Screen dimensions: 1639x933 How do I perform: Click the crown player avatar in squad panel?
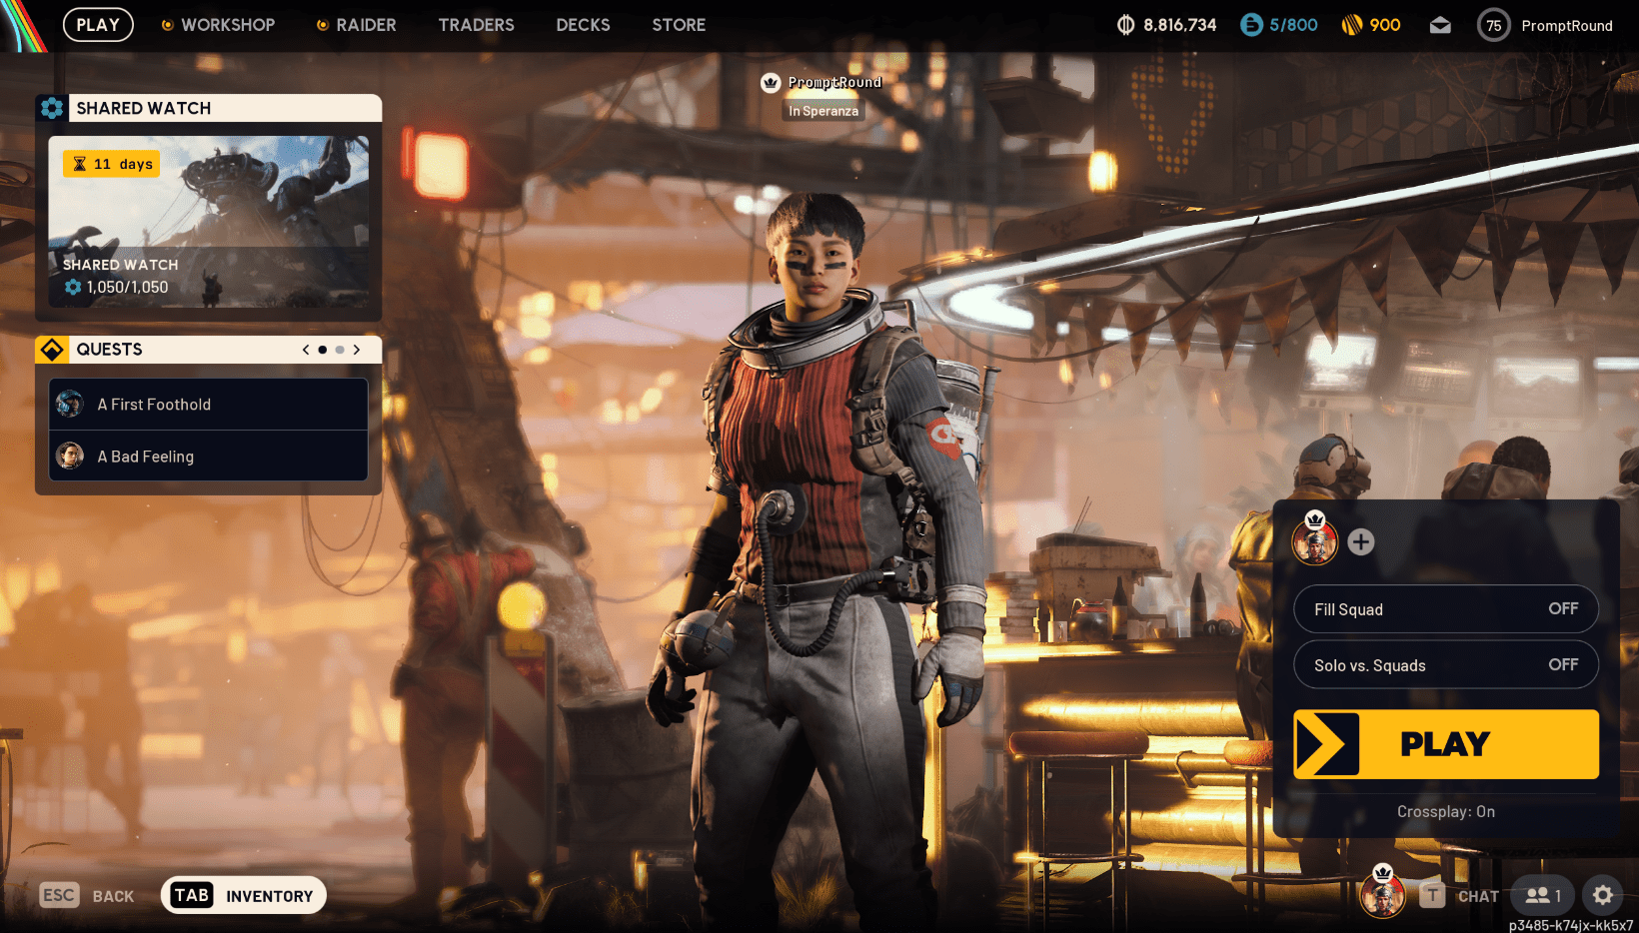[1317, 541]
